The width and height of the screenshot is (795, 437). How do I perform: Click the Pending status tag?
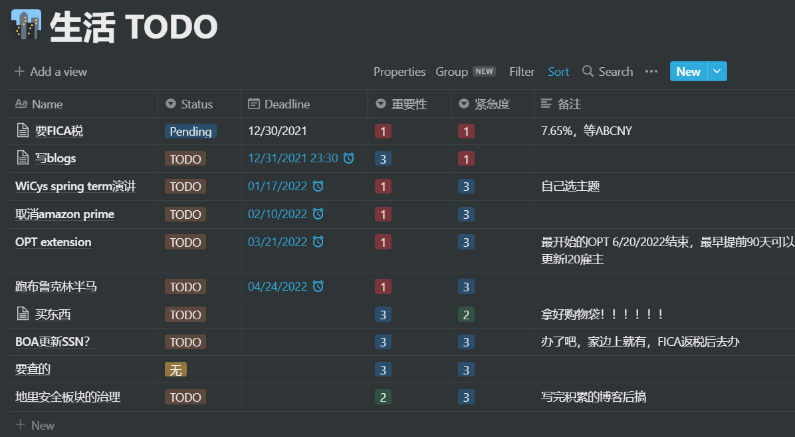tap(191, 132)
